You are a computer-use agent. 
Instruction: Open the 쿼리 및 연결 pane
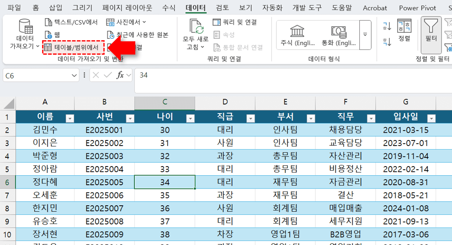tap(235, 22)
